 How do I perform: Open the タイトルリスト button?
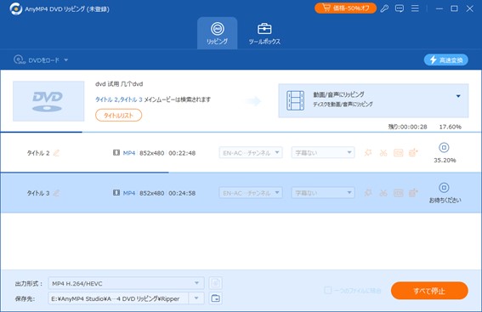119,116
